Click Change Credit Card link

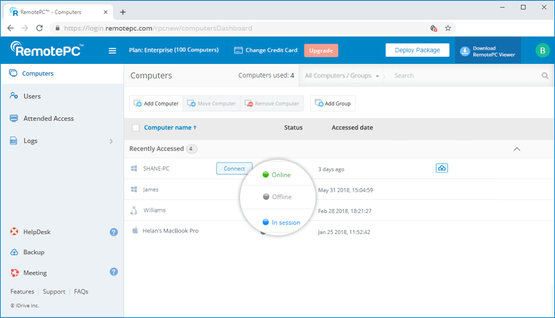pos(271,50)
